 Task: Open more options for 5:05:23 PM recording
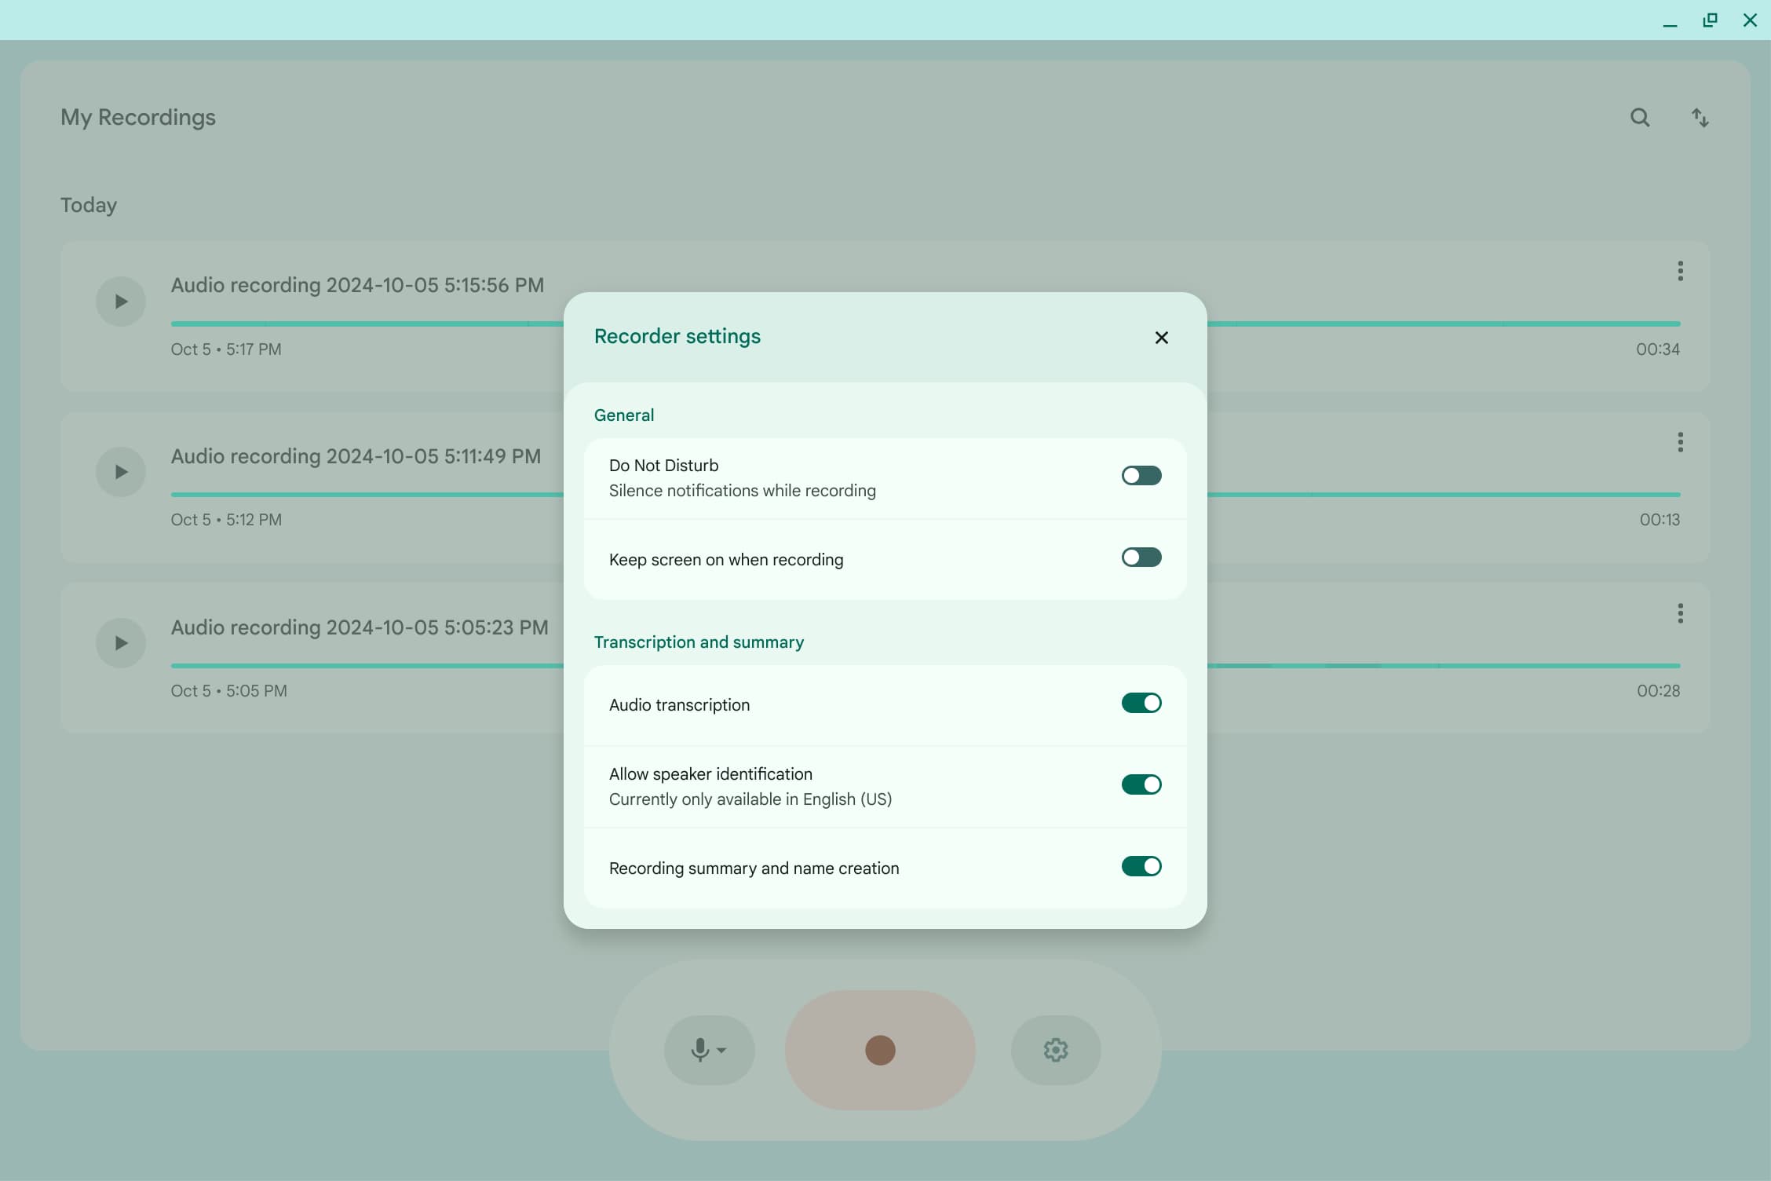pos(1680,613)
